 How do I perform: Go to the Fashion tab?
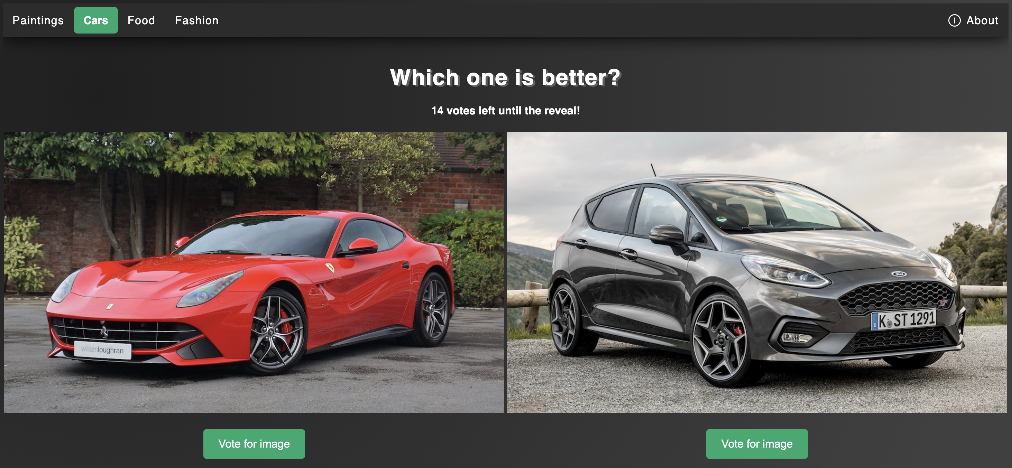(x=196, y=20)
